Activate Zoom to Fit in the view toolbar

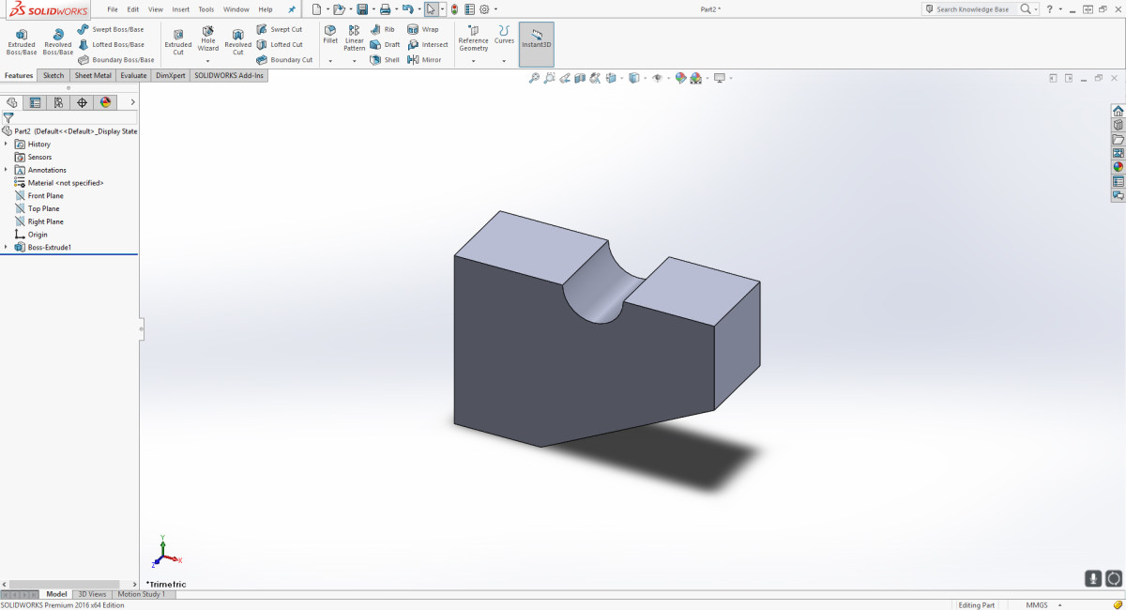[x=534, y=79]
